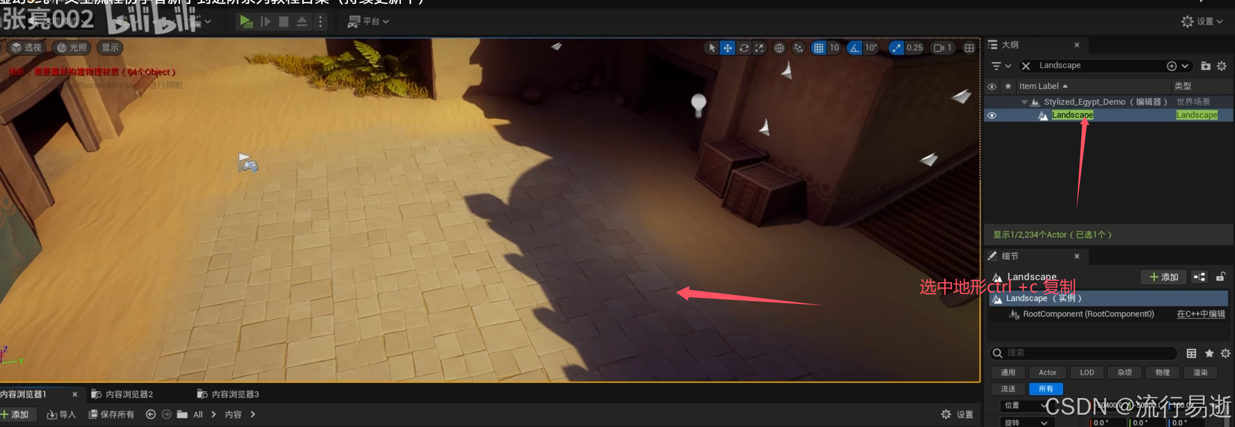Screen dimensions: 1235x427
Task: Close the 细节 details tab
Action: [x=1077, y=256]
